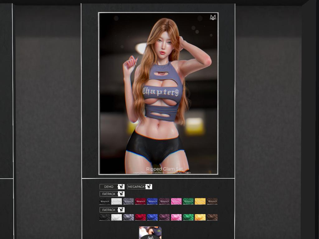Choose the green Chapter9 top swatch
The height and width of the screenshot is (239, 319).
pyautogui.click(x=188, y=201)
